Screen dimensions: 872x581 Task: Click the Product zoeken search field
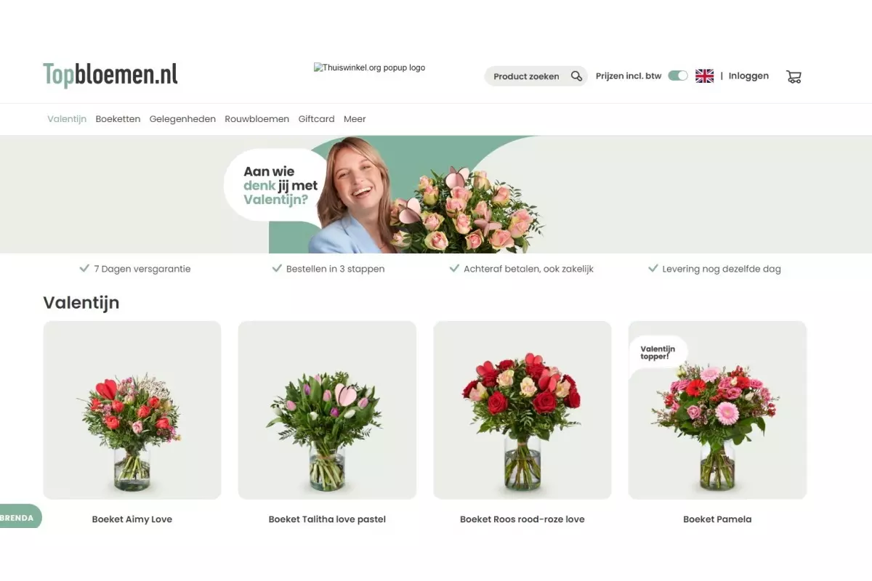click(x=526, y=76)
